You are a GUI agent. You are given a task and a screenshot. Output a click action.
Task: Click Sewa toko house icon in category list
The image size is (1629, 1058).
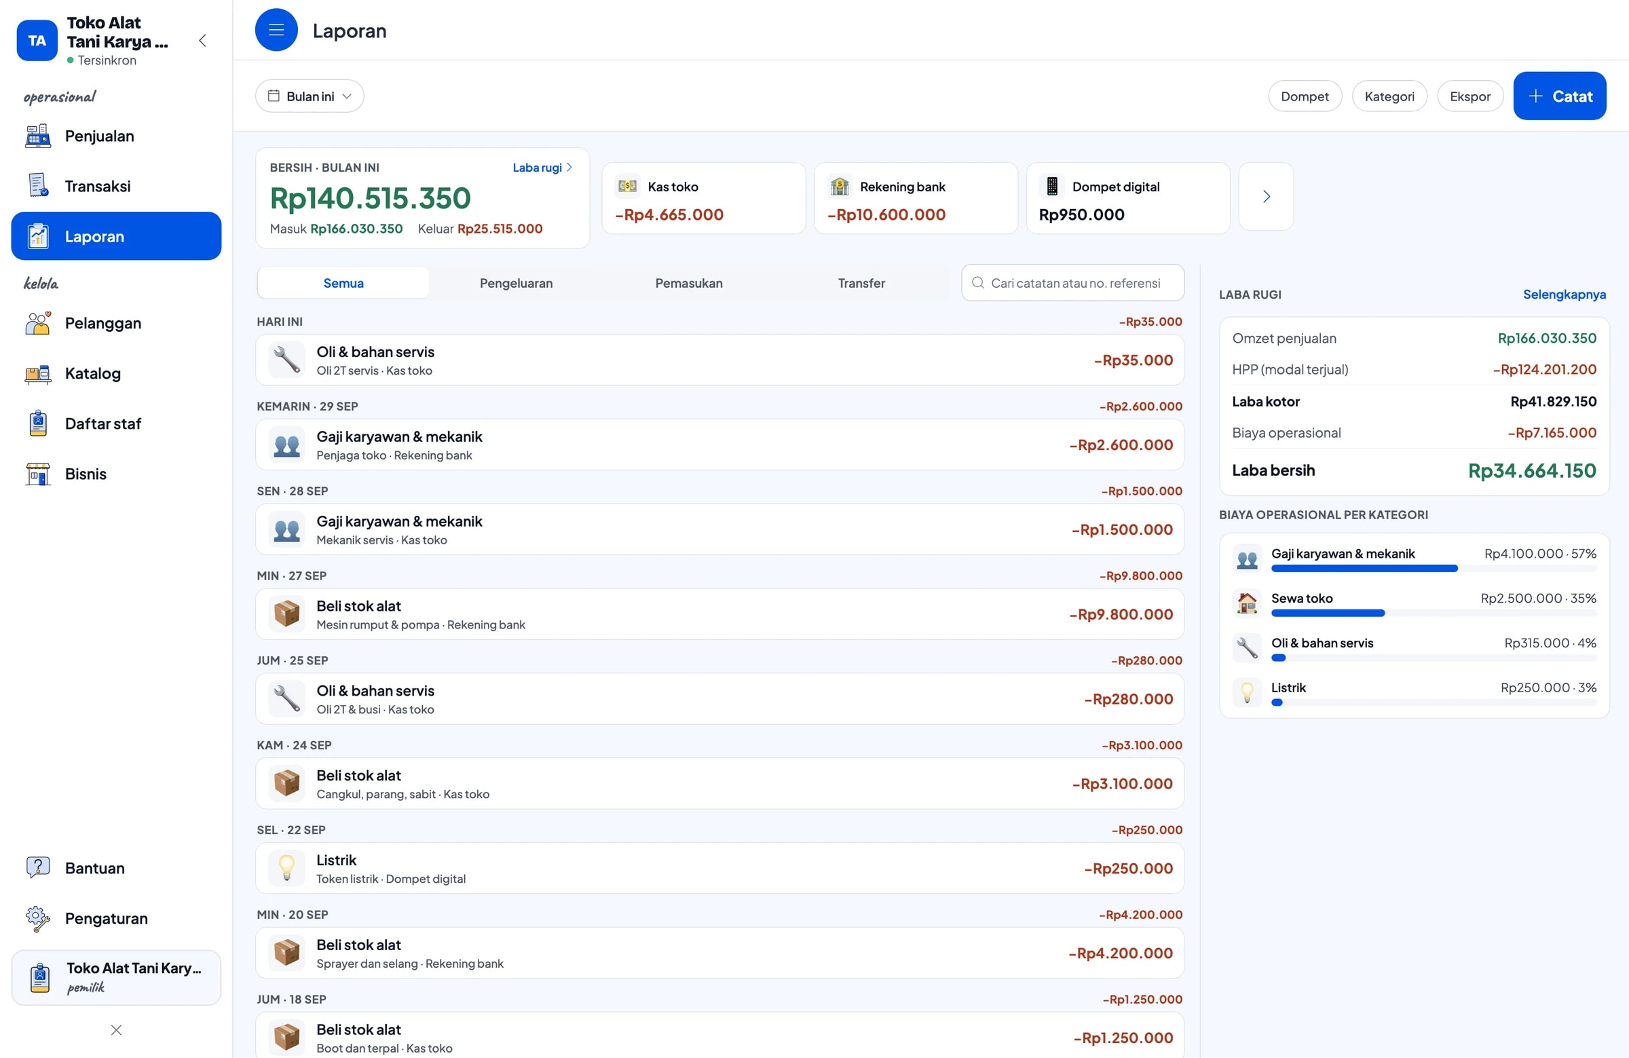point(1246,603)
